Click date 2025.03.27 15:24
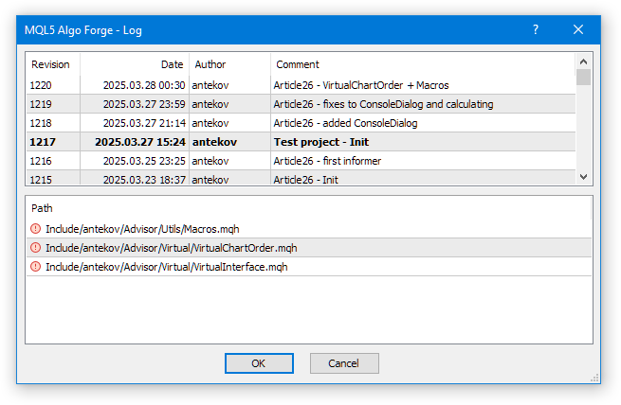The width and height of the screenshot is (621, 405). pos(140,142)
